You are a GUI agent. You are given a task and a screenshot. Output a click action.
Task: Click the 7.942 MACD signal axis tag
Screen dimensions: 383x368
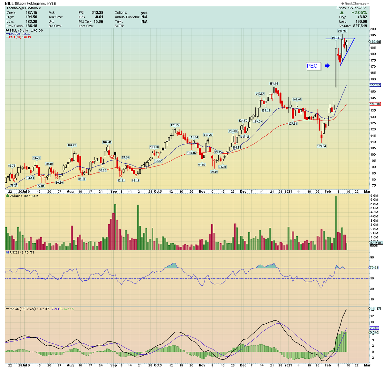[374, 328]
